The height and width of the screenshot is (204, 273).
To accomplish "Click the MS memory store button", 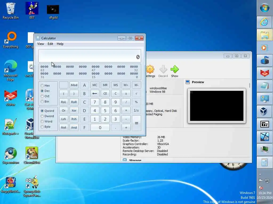I will pyautogui.click(x=116, y=85).
